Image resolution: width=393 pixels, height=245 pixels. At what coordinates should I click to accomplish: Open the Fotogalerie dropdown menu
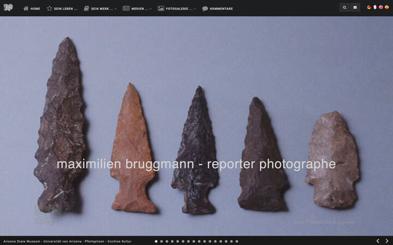(x=177, y=8)
